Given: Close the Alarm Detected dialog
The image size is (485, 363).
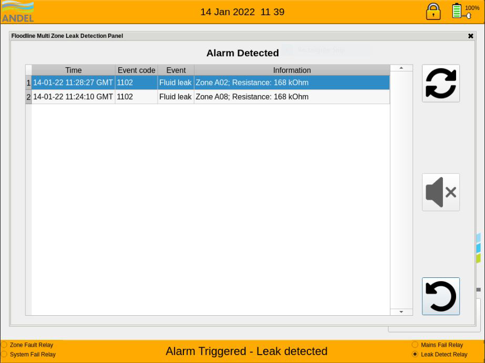Looking at the screenshot, I should tap(470, 36).
